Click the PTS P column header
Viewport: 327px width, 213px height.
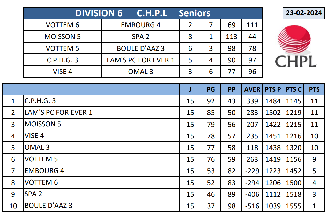273,89
